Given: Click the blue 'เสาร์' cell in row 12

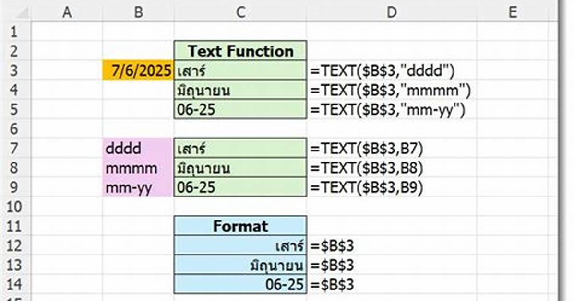Looking at the screenshot, I should [x=240, y=245].
